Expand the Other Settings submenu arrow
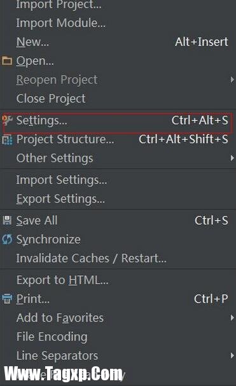 [232, 158]
